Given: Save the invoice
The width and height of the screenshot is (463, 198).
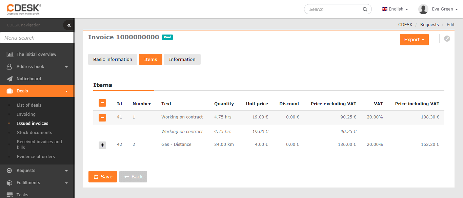Looking at the screenshot, I should [x=103, y=177].
